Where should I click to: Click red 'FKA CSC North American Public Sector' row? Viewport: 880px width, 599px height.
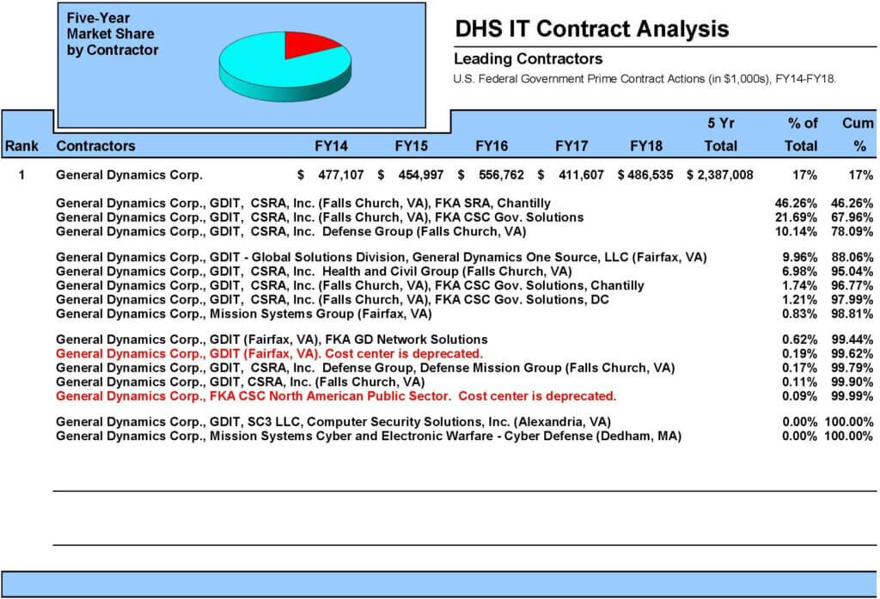[336, 396]
